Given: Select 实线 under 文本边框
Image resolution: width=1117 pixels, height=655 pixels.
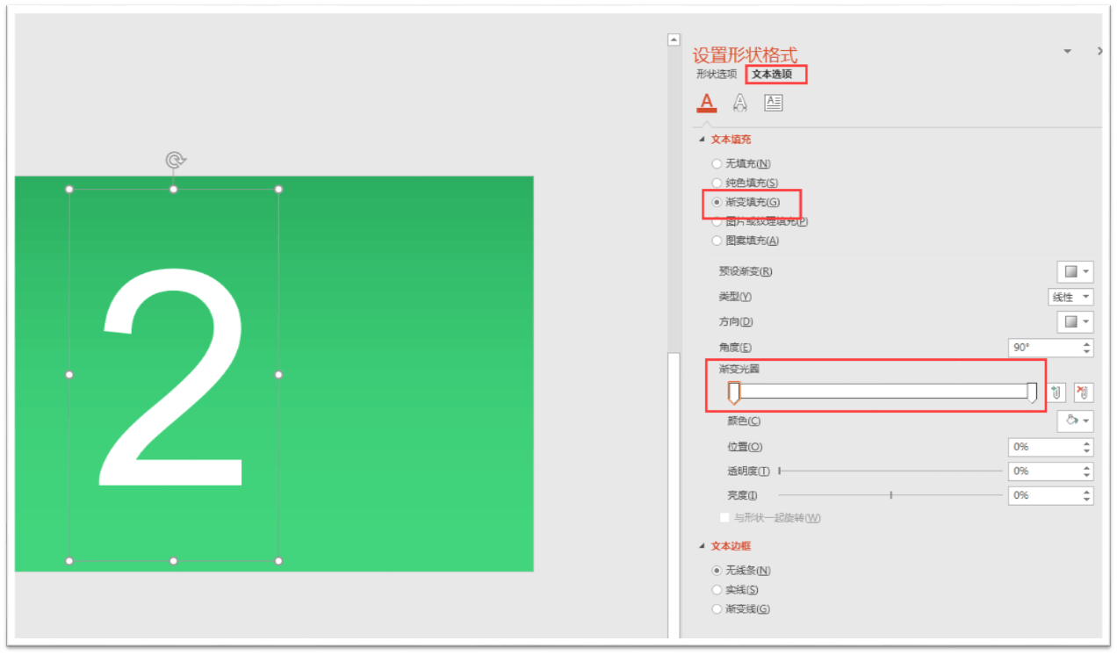Looking at the screenshot, I should 717,589.
